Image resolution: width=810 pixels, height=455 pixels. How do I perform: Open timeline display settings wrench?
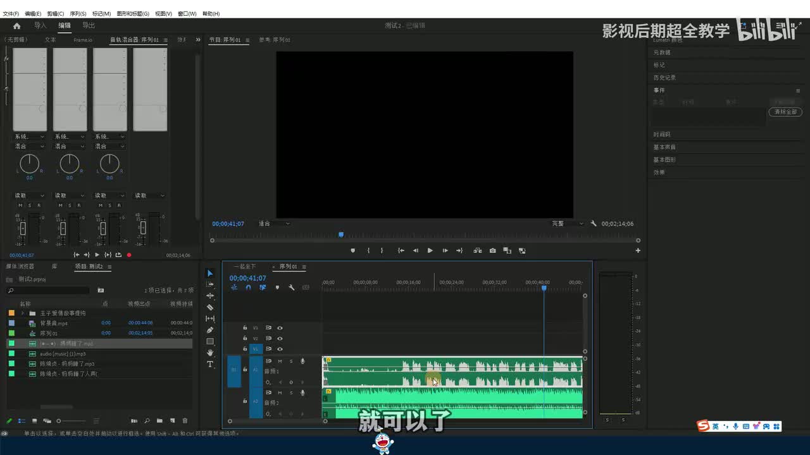coord(291,288)
